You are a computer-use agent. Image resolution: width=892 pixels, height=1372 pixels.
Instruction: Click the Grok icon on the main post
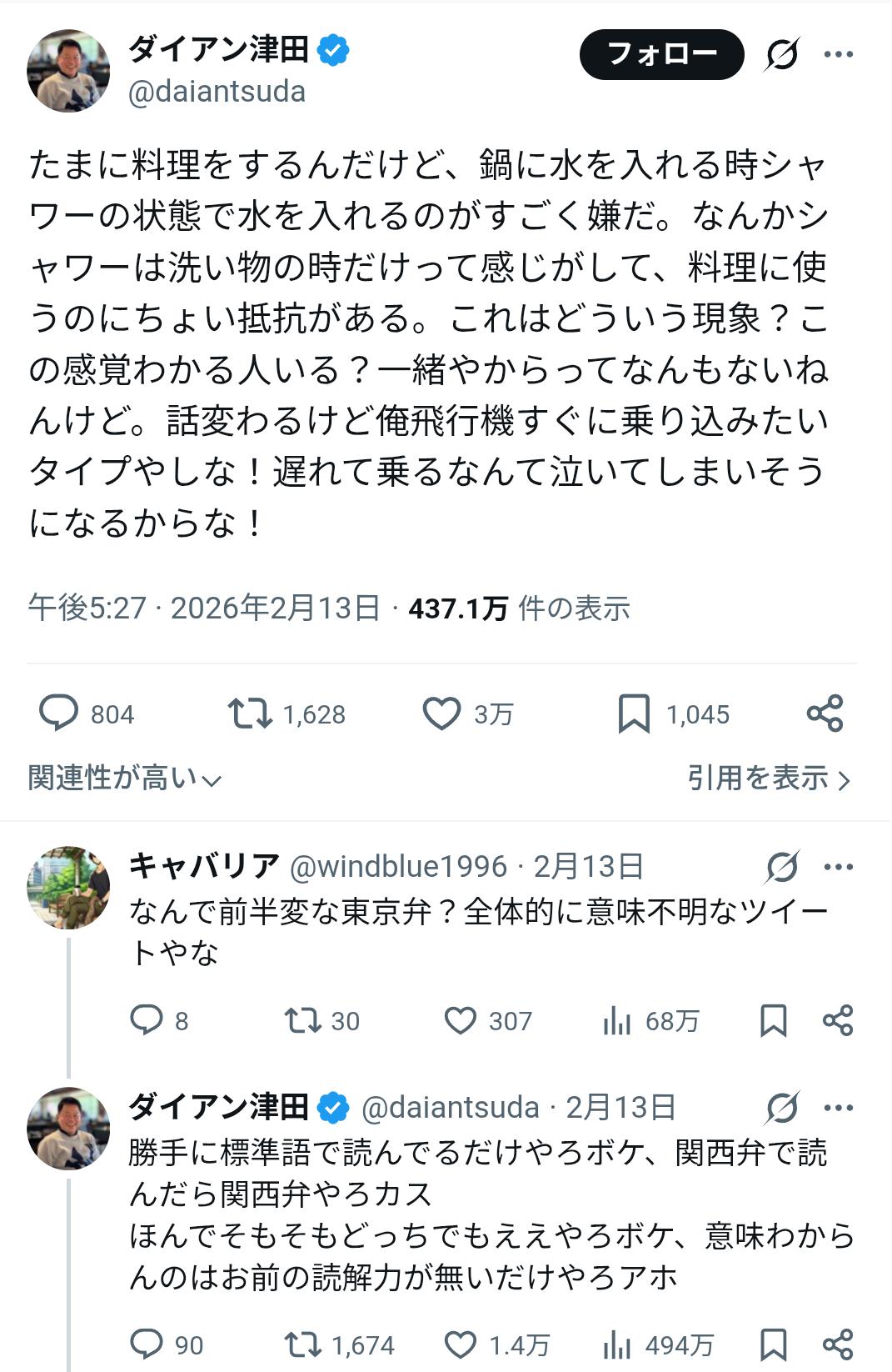click(x=782, y=55)
